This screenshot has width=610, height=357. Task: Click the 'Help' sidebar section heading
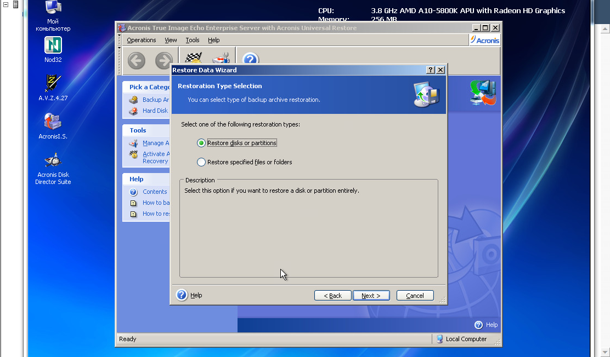point(136,179)
